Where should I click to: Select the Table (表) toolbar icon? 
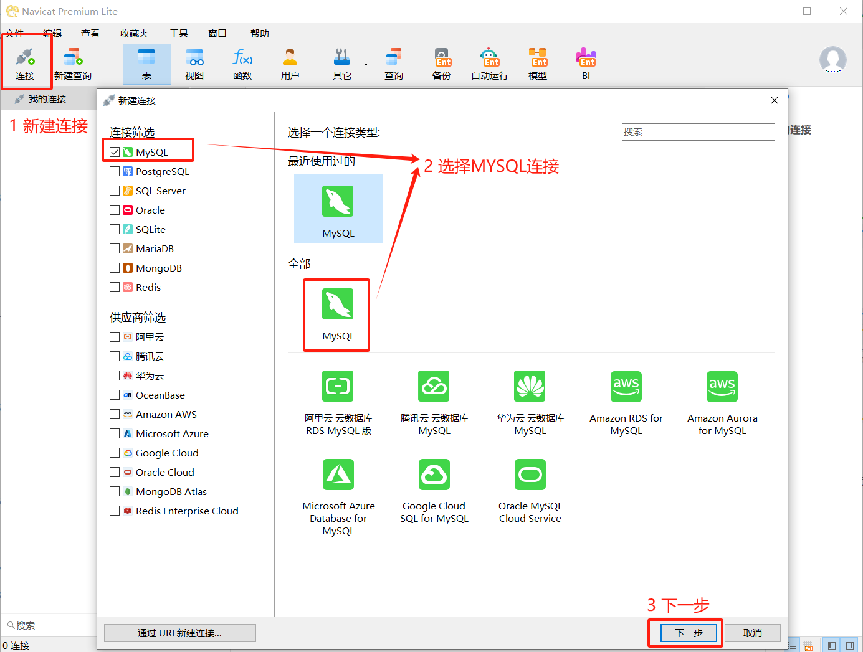click(x=146, y=64)
